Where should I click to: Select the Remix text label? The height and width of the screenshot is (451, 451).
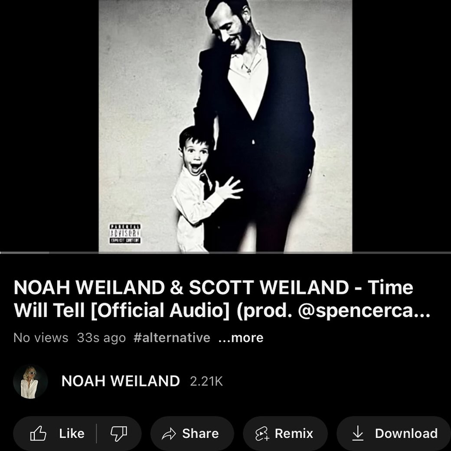[x=294, y=434]
